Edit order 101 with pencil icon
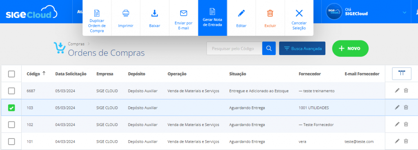This screenshot has width=418, height=150. [x=397, y=141]
